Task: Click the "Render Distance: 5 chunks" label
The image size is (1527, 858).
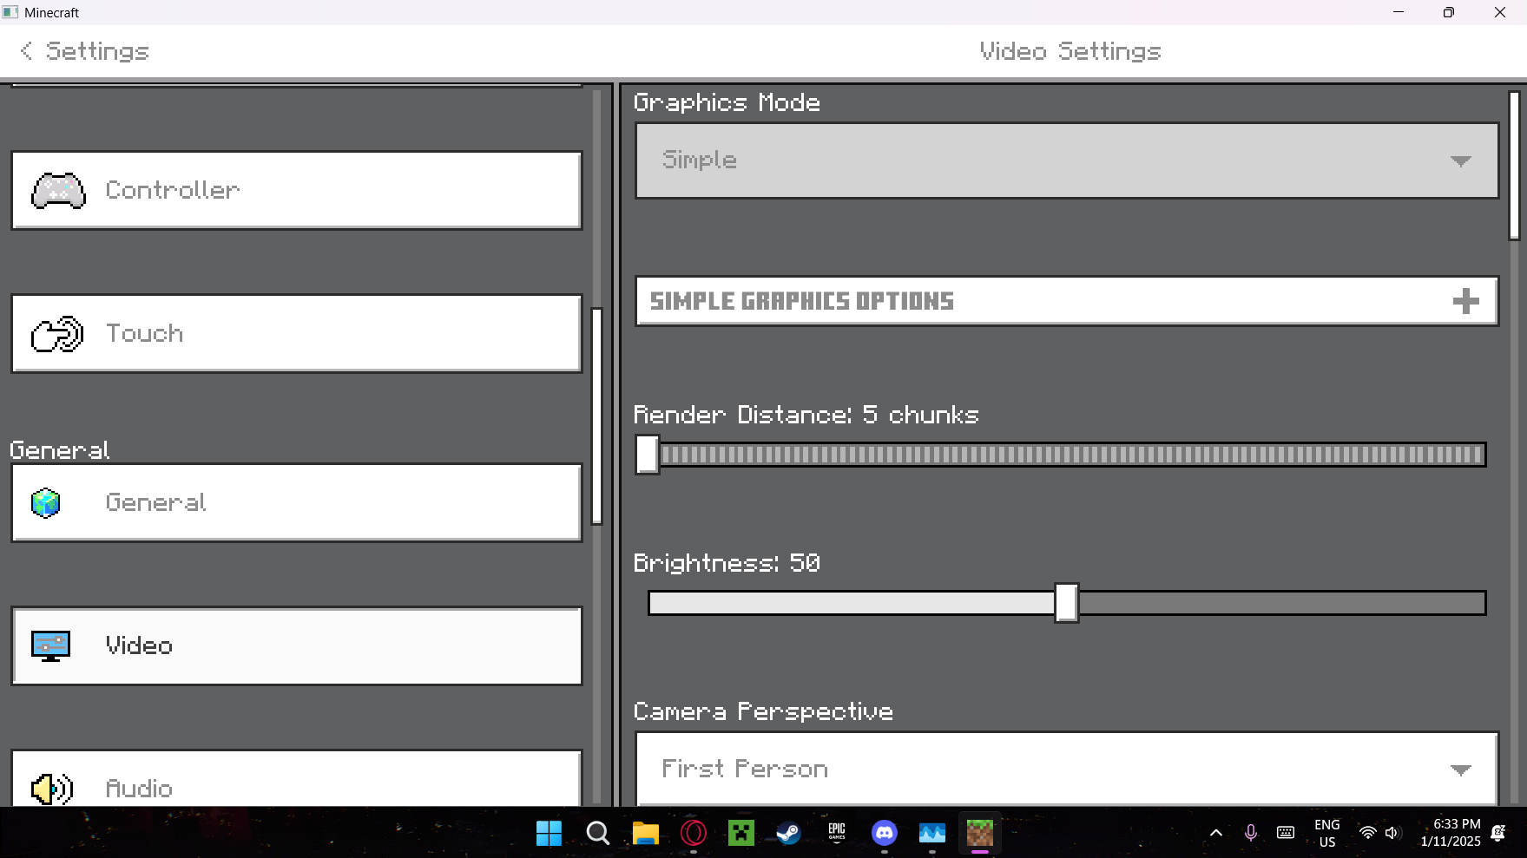Action: pos(806,415)
